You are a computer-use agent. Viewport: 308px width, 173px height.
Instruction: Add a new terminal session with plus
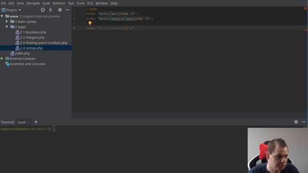tap(36, 122)
